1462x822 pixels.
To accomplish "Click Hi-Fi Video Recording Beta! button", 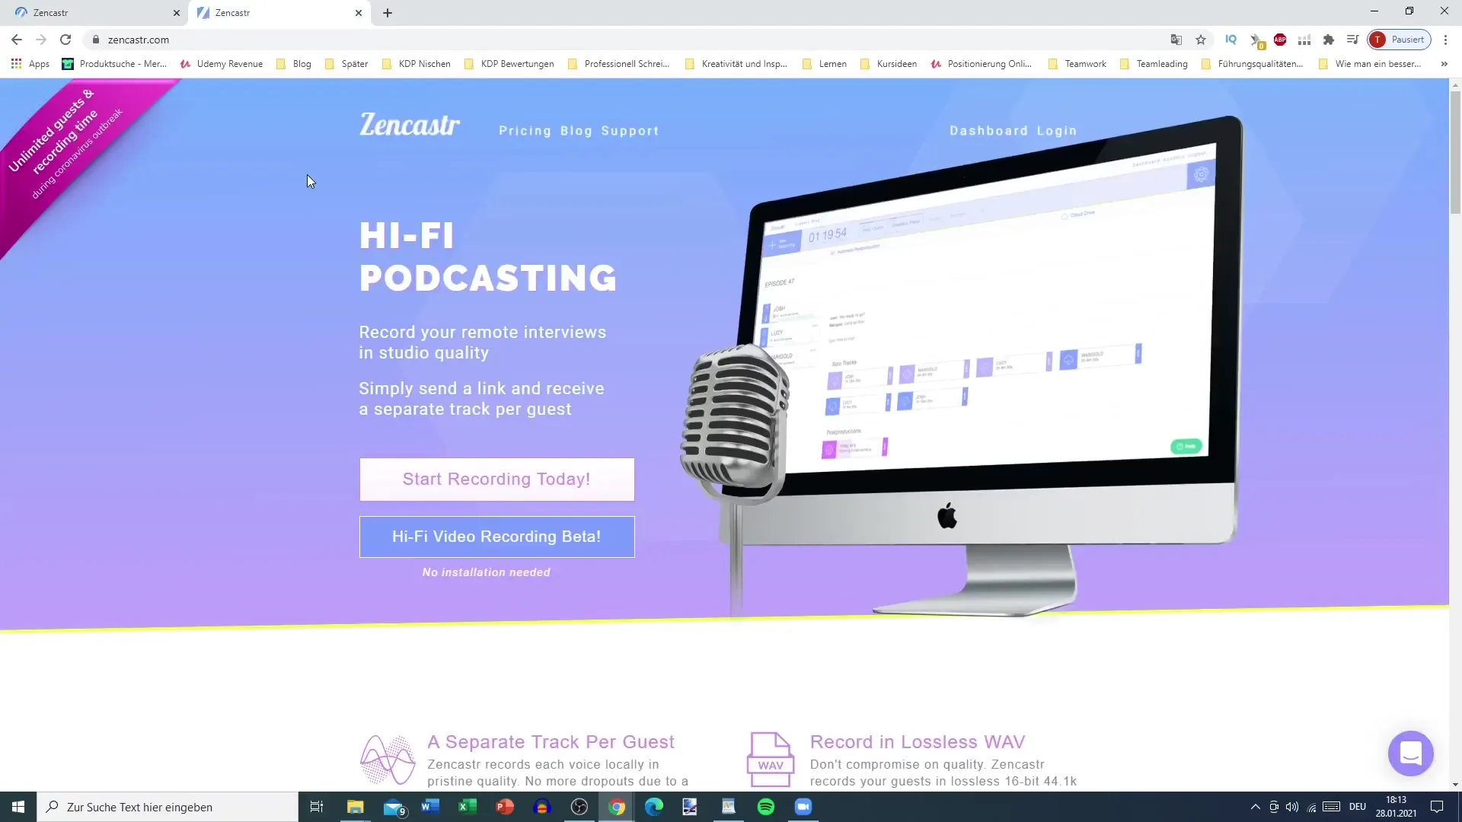I will coord(496,537).
